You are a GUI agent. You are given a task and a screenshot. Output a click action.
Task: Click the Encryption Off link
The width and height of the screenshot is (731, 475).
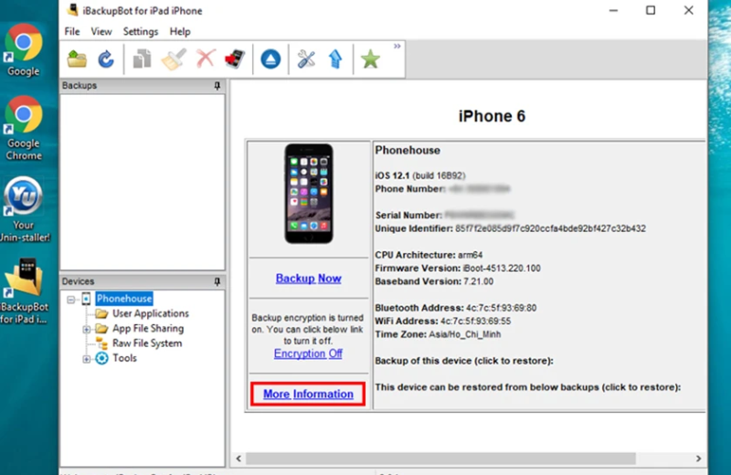click(308, 354)
